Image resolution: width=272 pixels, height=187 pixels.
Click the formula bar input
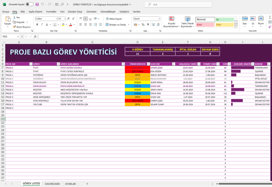(x=155, y=36)
